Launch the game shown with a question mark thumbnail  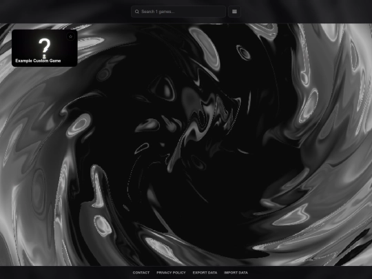click(x=44, y=48)
